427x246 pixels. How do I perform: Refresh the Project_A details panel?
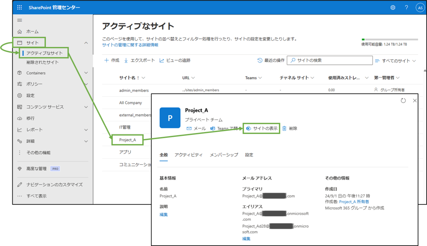pos(403,100)
